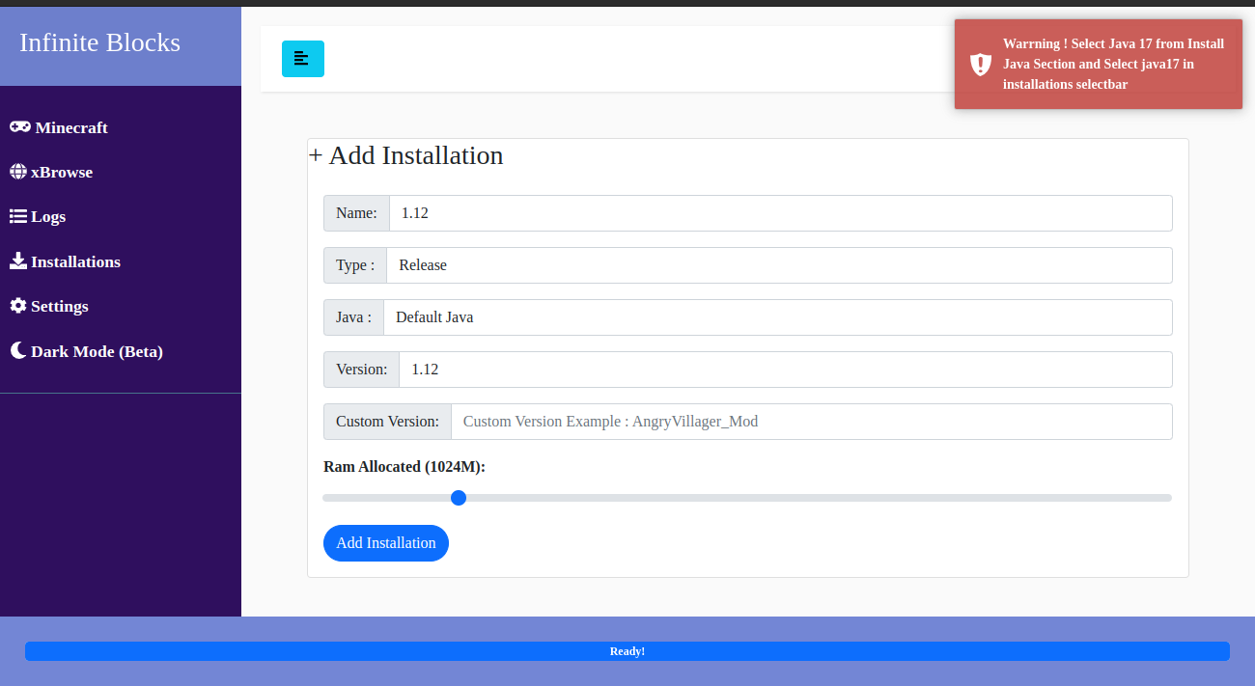
Task: Click the Ready! progress bar
Action: pyautogui.click(x=627, y=651)
